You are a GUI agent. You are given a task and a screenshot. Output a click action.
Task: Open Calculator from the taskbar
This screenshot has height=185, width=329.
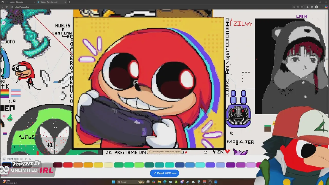pyautogui.click(x=199, y=182)
